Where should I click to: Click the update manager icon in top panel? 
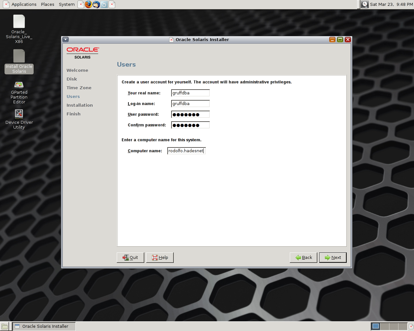coord(104,5)
